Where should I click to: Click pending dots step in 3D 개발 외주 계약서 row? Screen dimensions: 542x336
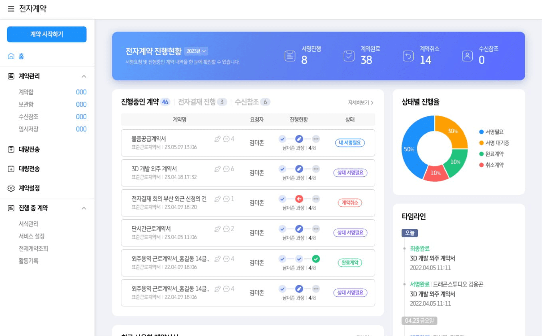(x=316, y=169)
